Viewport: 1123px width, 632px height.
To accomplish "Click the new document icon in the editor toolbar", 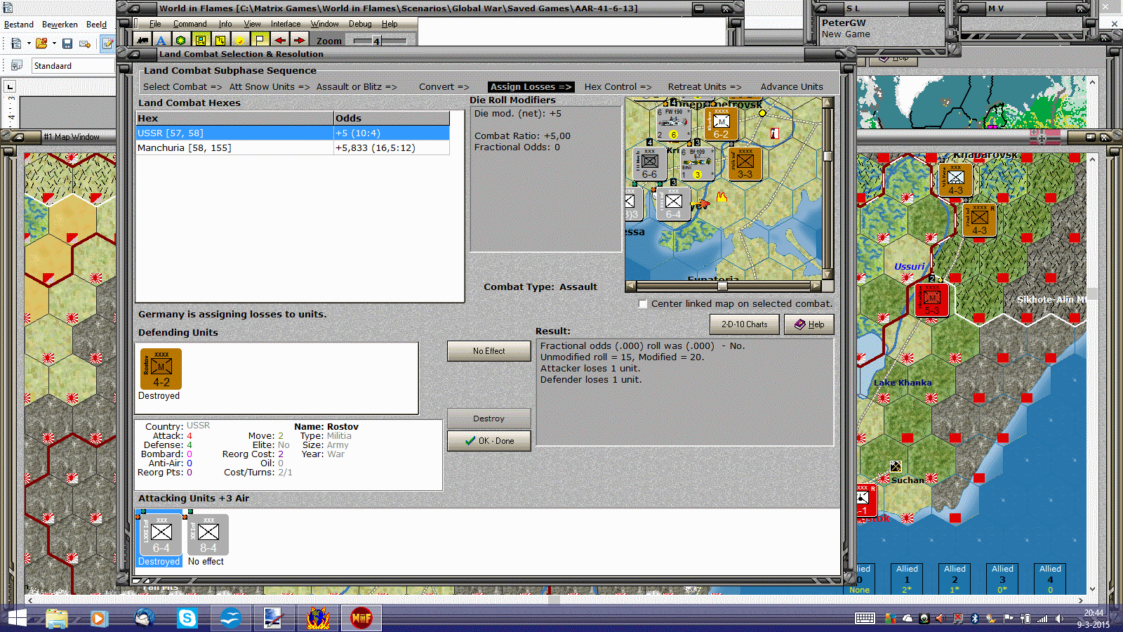I will (x=16, y=44).
